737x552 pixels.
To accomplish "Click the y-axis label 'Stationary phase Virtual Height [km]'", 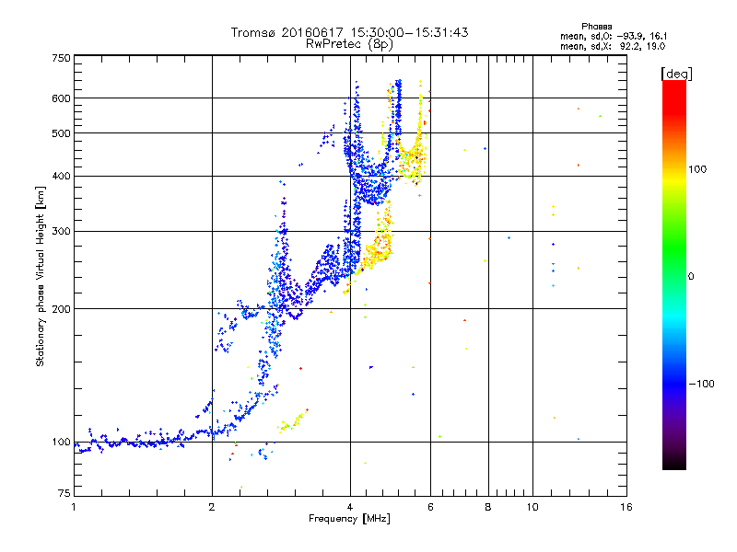I will point(40,276).
